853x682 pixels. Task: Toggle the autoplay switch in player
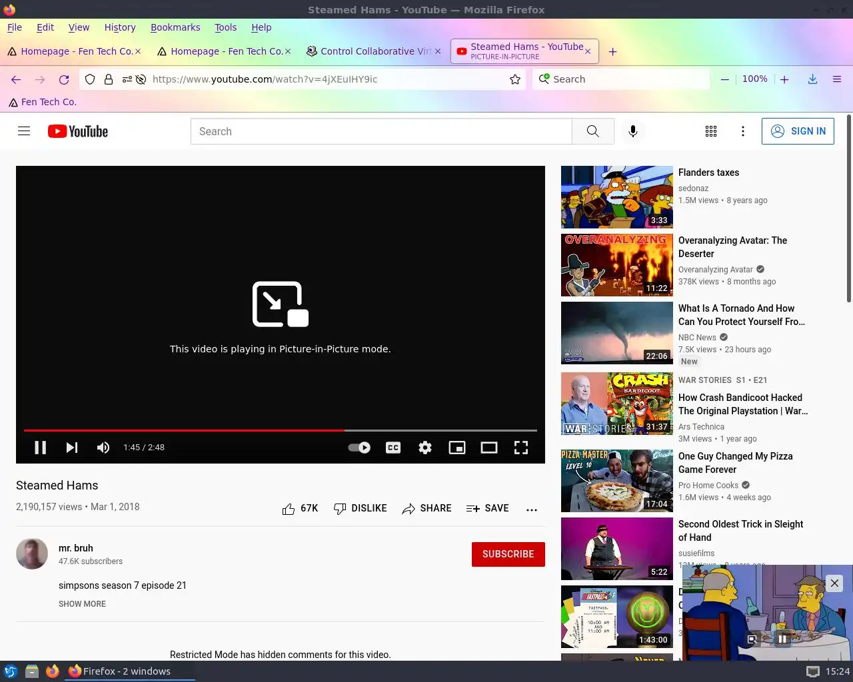coord(360,448)
